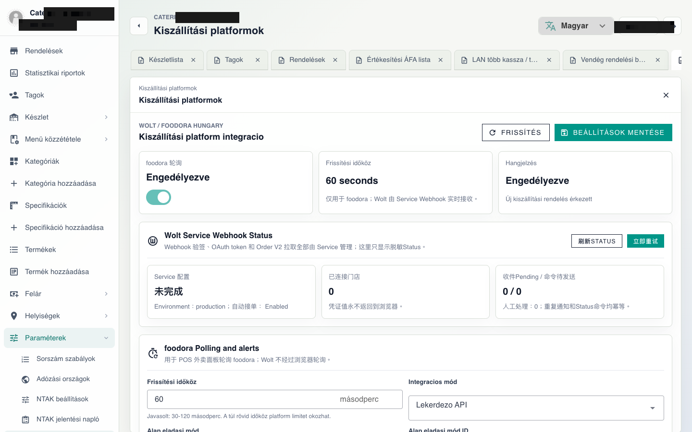Open the Integracios mód Lekerdezo API dropdown
This screenshot has width=692, height=432.
[x=536, y=408]
